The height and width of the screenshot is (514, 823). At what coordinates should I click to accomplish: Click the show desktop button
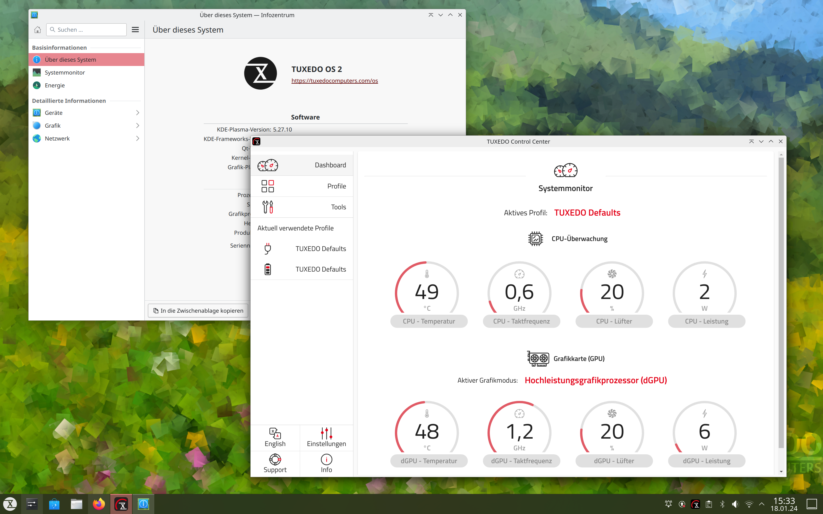click(x=812, y=504)
